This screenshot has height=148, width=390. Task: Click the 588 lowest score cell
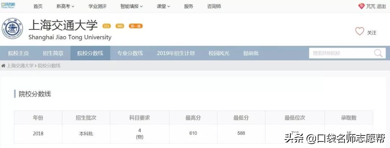point(241,134)
